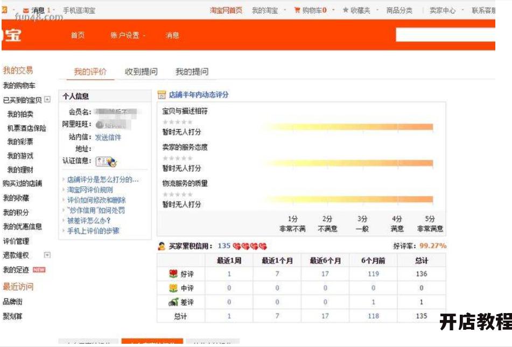The image size is (512, 347).
Task: Open 品牌街 under 最近访问
Action: 13,302
